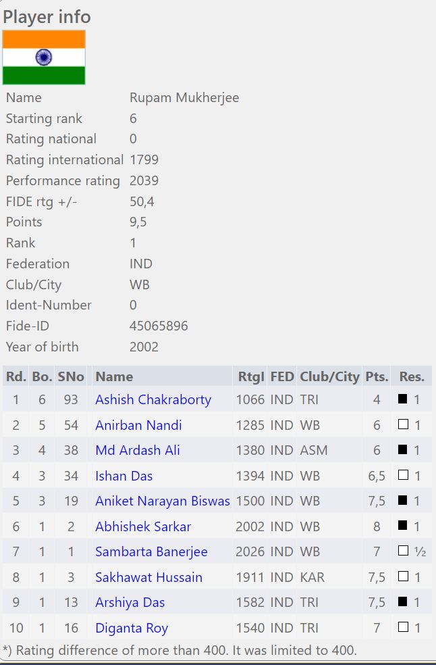Click on Arshiya Das
This screenshot has width=436, height=665.
tap(130, 602)
